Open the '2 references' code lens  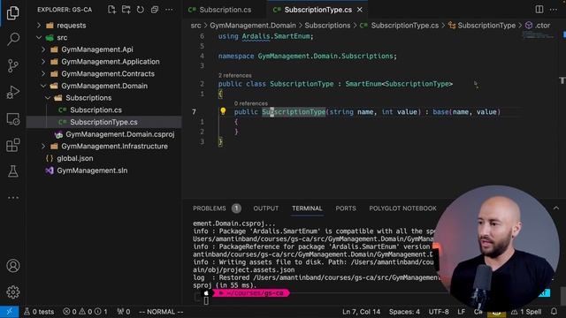(x=234, y=75)
